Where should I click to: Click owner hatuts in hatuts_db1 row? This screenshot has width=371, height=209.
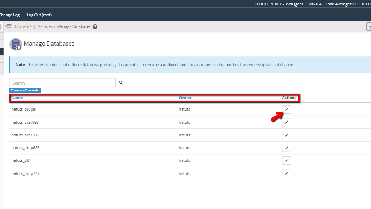[x=184, y=160]
